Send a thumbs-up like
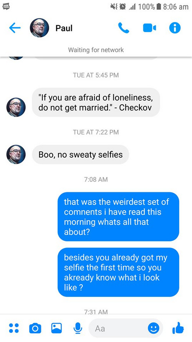The image size is (192, 342). coord(178,328)
